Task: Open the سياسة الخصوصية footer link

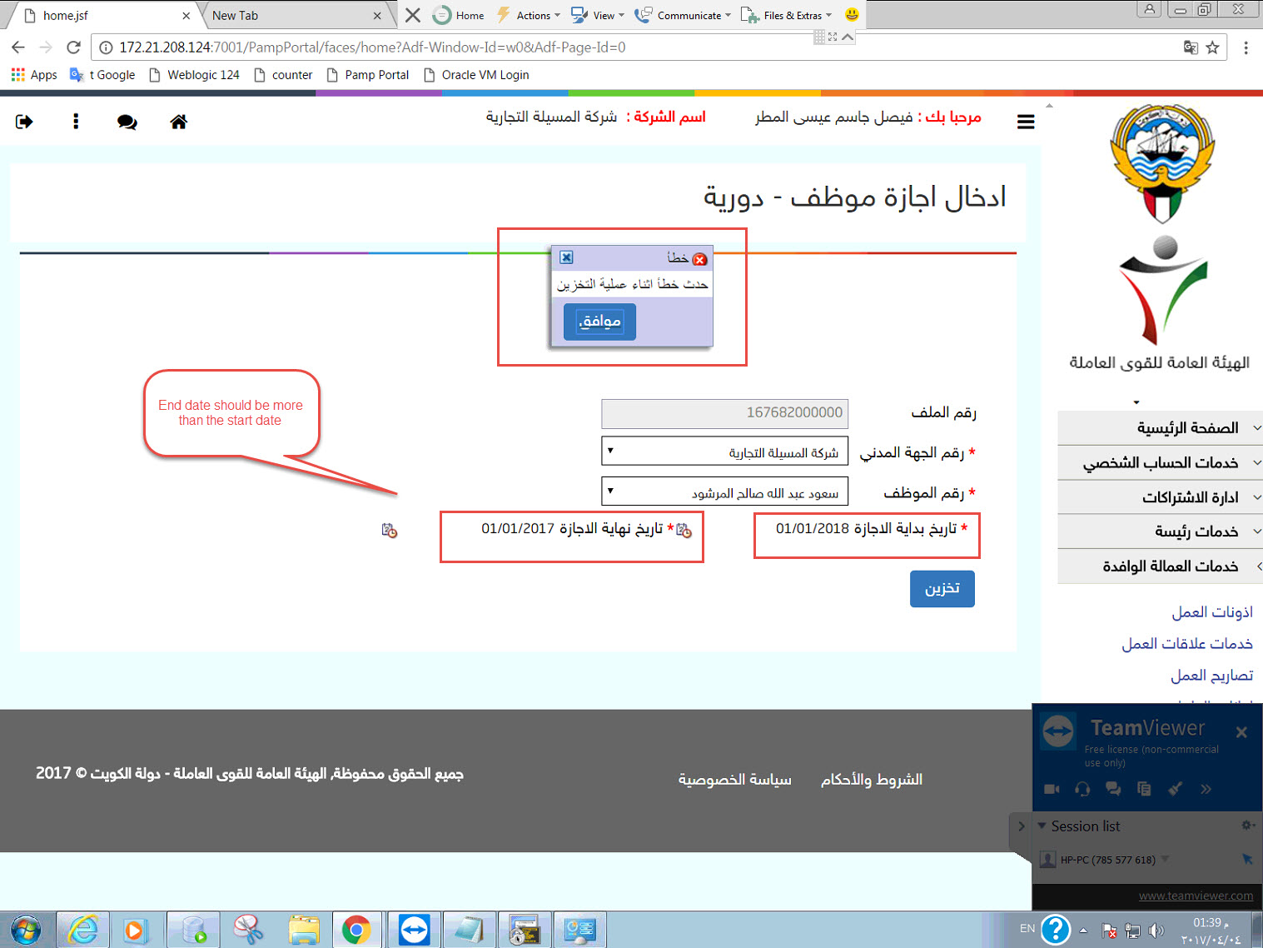Action: [x=734, y=780]
